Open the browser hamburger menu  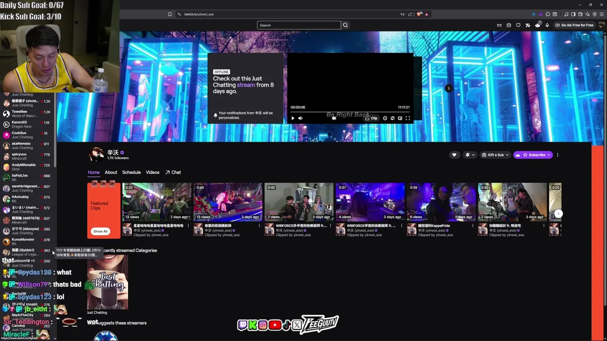[x=602, y=14]
